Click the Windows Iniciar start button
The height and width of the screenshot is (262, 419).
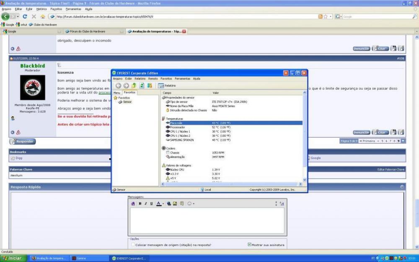tap(13, 258)
